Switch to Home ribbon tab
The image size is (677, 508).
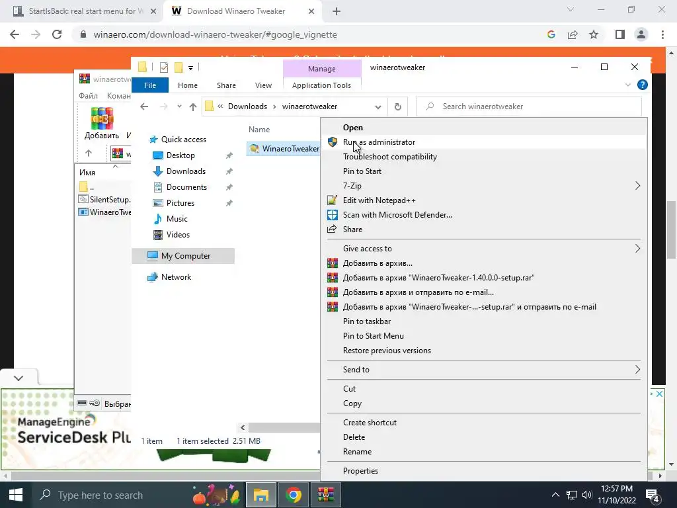coord(187,85)
